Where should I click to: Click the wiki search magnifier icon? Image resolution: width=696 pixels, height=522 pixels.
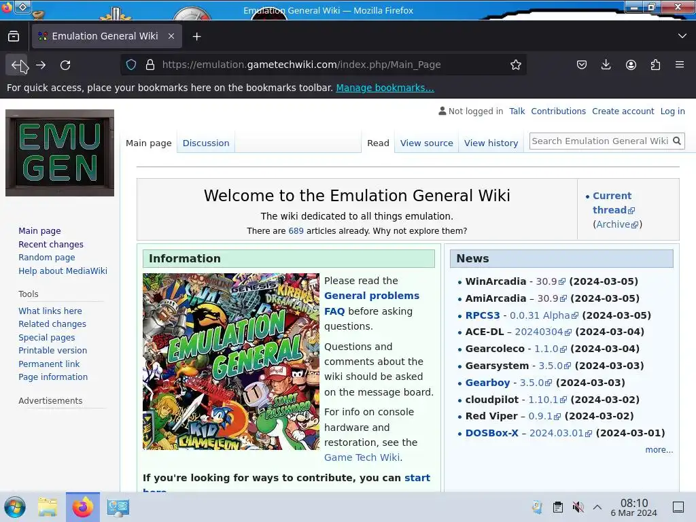[676, 141]
